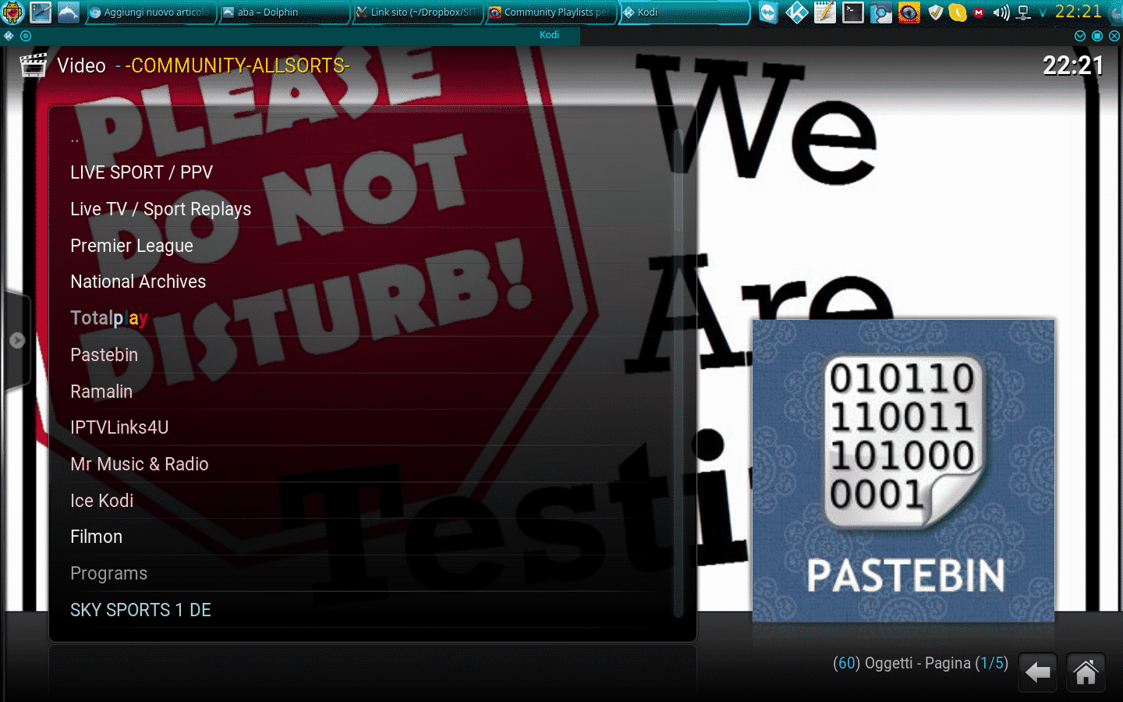The image size is (1123, 702).
Task: Open the Pastebin thumbnail image
Action: point(903,471)
